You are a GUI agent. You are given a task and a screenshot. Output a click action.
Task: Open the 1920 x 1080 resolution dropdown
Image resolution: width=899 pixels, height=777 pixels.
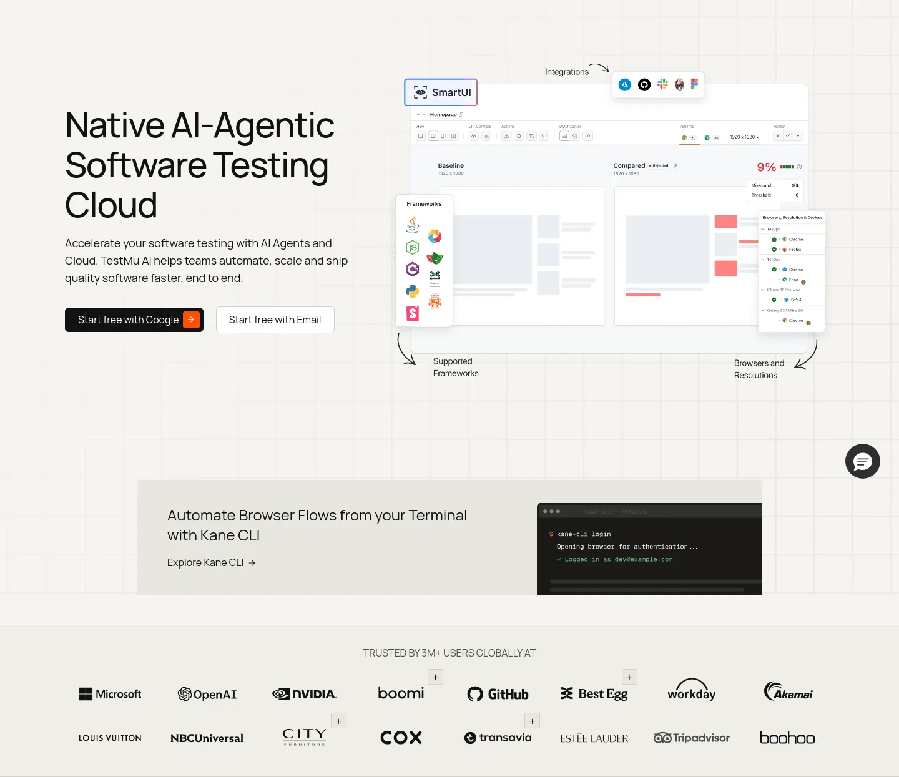point(744,137)
